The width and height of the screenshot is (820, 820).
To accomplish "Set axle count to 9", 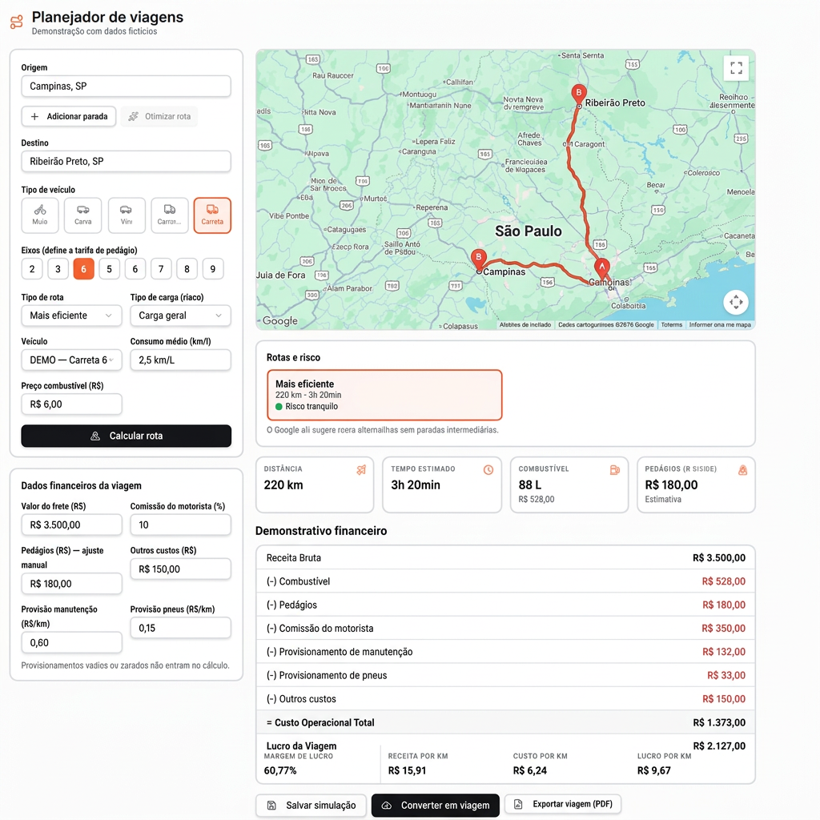I will click(213, 269).
